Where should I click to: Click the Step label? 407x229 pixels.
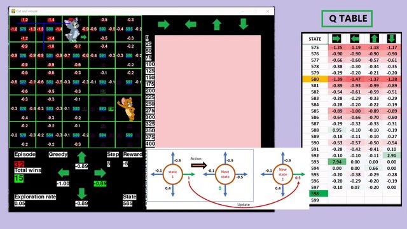pyautogui.click(x=113, y=154)
